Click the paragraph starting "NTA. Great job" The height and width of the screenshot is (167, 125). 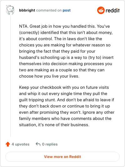tap(66, 51)
